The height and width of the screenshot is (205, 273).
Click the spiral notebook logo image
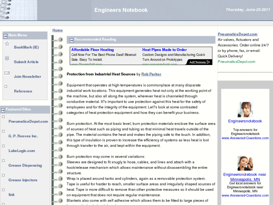(18, 10)
